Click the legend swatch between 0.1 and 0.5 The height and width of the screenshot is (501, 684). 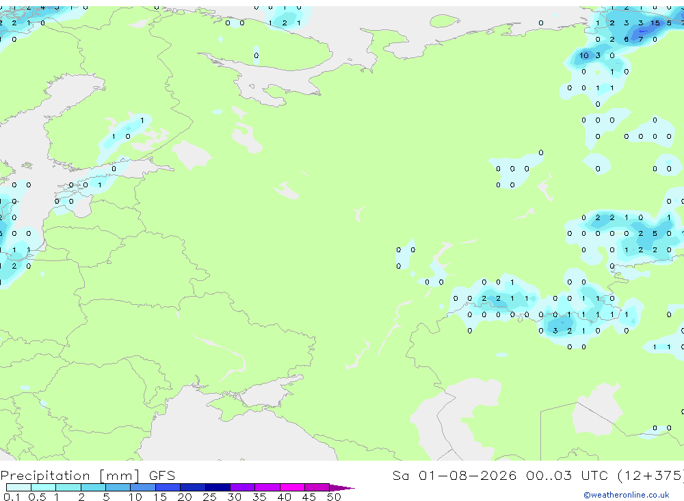(x=18, y=487)
